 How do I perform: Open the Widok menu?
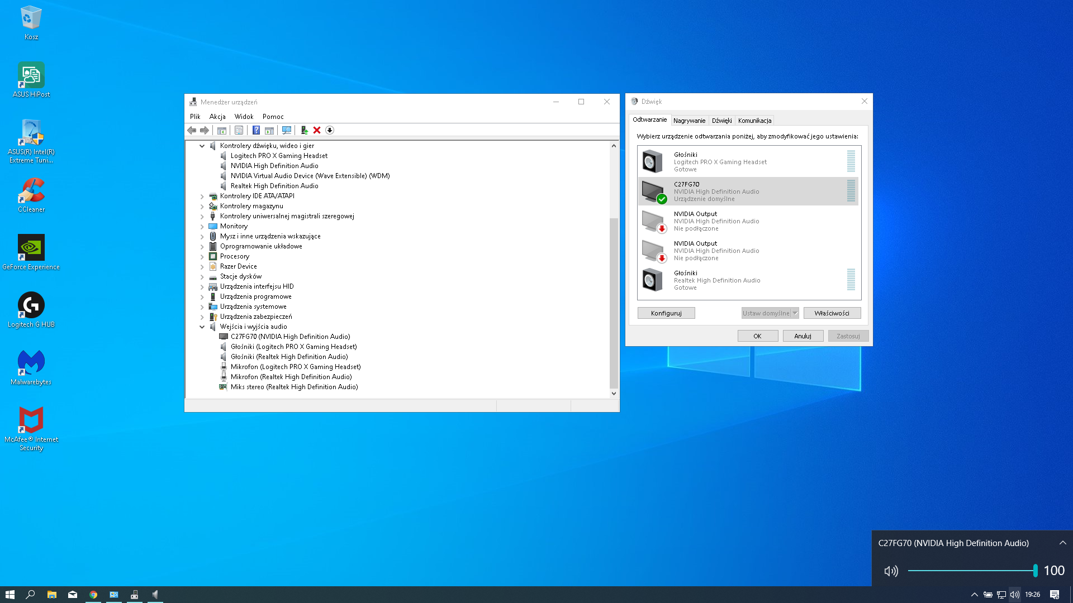coord(244,117)
